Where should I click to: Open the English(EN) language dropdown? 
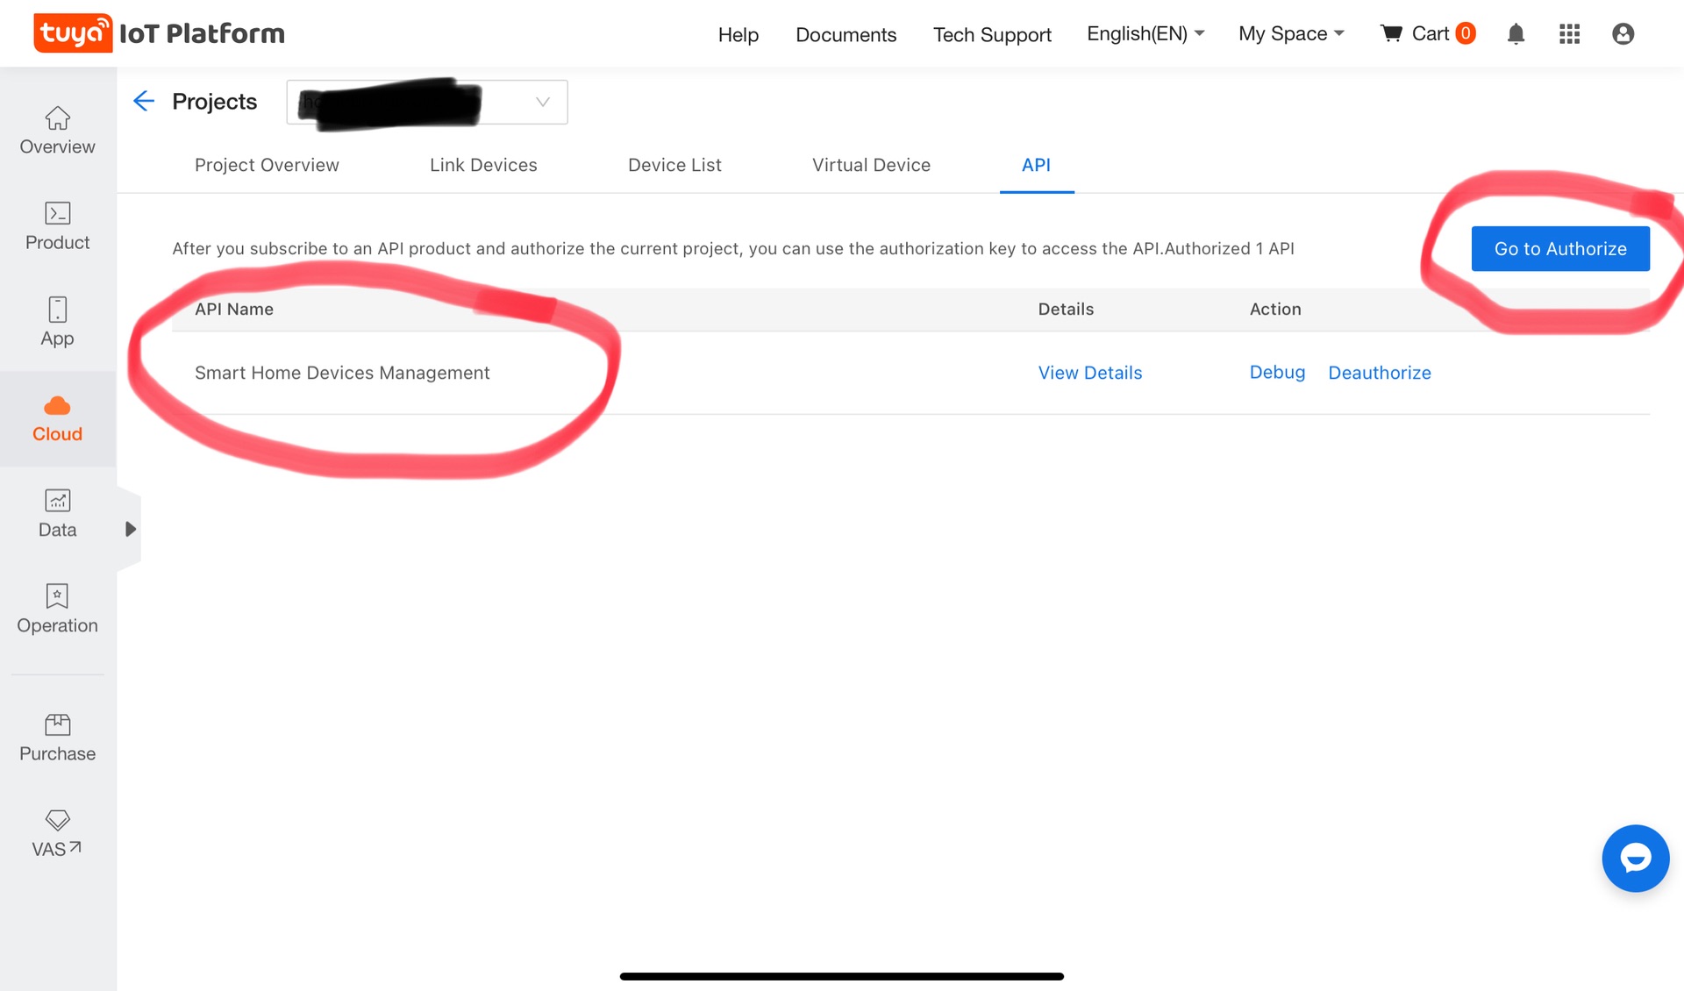click(1145, 34)
